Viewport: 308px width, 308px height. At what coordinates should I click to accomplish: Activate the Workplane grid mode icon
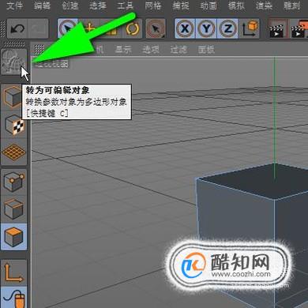point(13,152)
